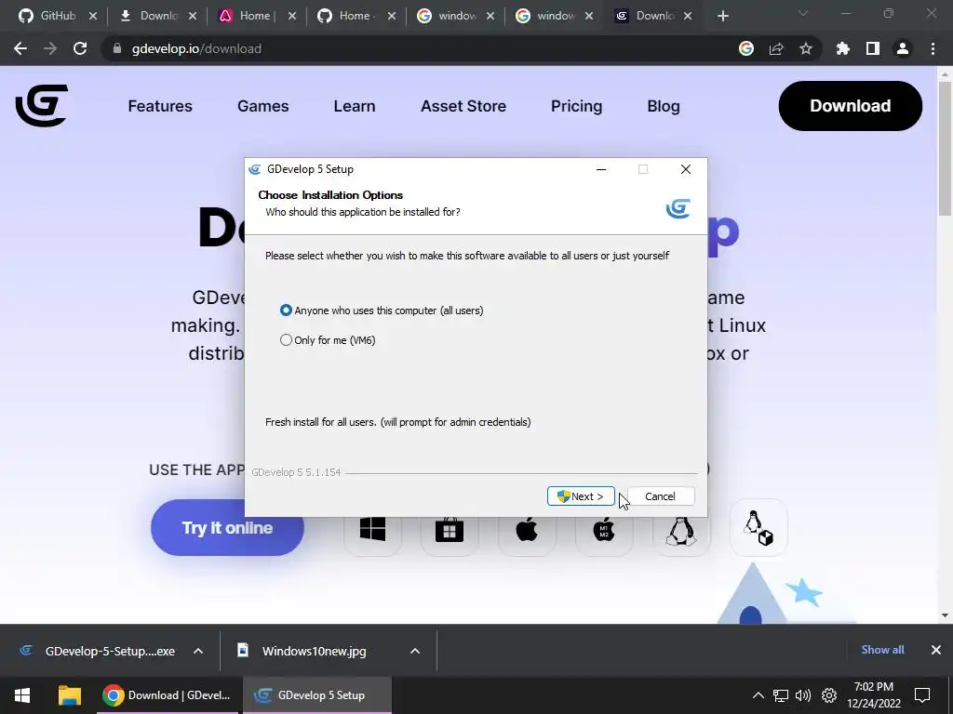Show hidden icons in the system tray
Image resolution: width=953 pixels, height=714 pixels.
(x=758, y=695)
